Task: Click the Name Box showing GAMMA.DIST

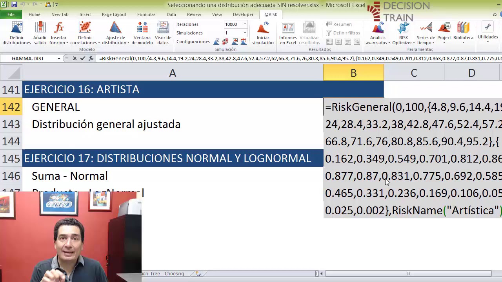Action: [28, 58]
